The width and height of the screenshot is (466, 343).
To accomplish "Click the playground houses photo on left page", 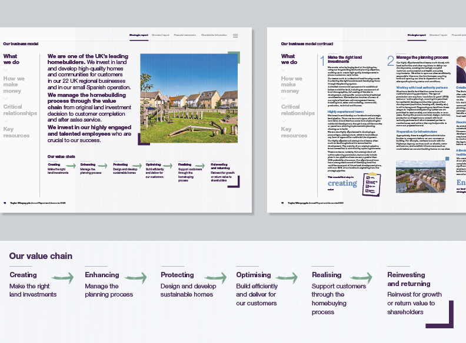I will (189, 98).
